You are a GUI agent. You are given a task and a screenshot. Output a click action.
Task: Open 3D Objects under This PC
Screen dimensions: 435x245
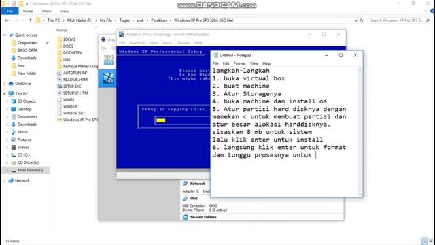click(x=27, y=101)
